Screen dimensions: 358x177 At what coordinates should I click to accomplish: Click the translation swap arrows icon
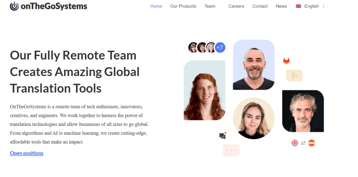coord(303,143)
